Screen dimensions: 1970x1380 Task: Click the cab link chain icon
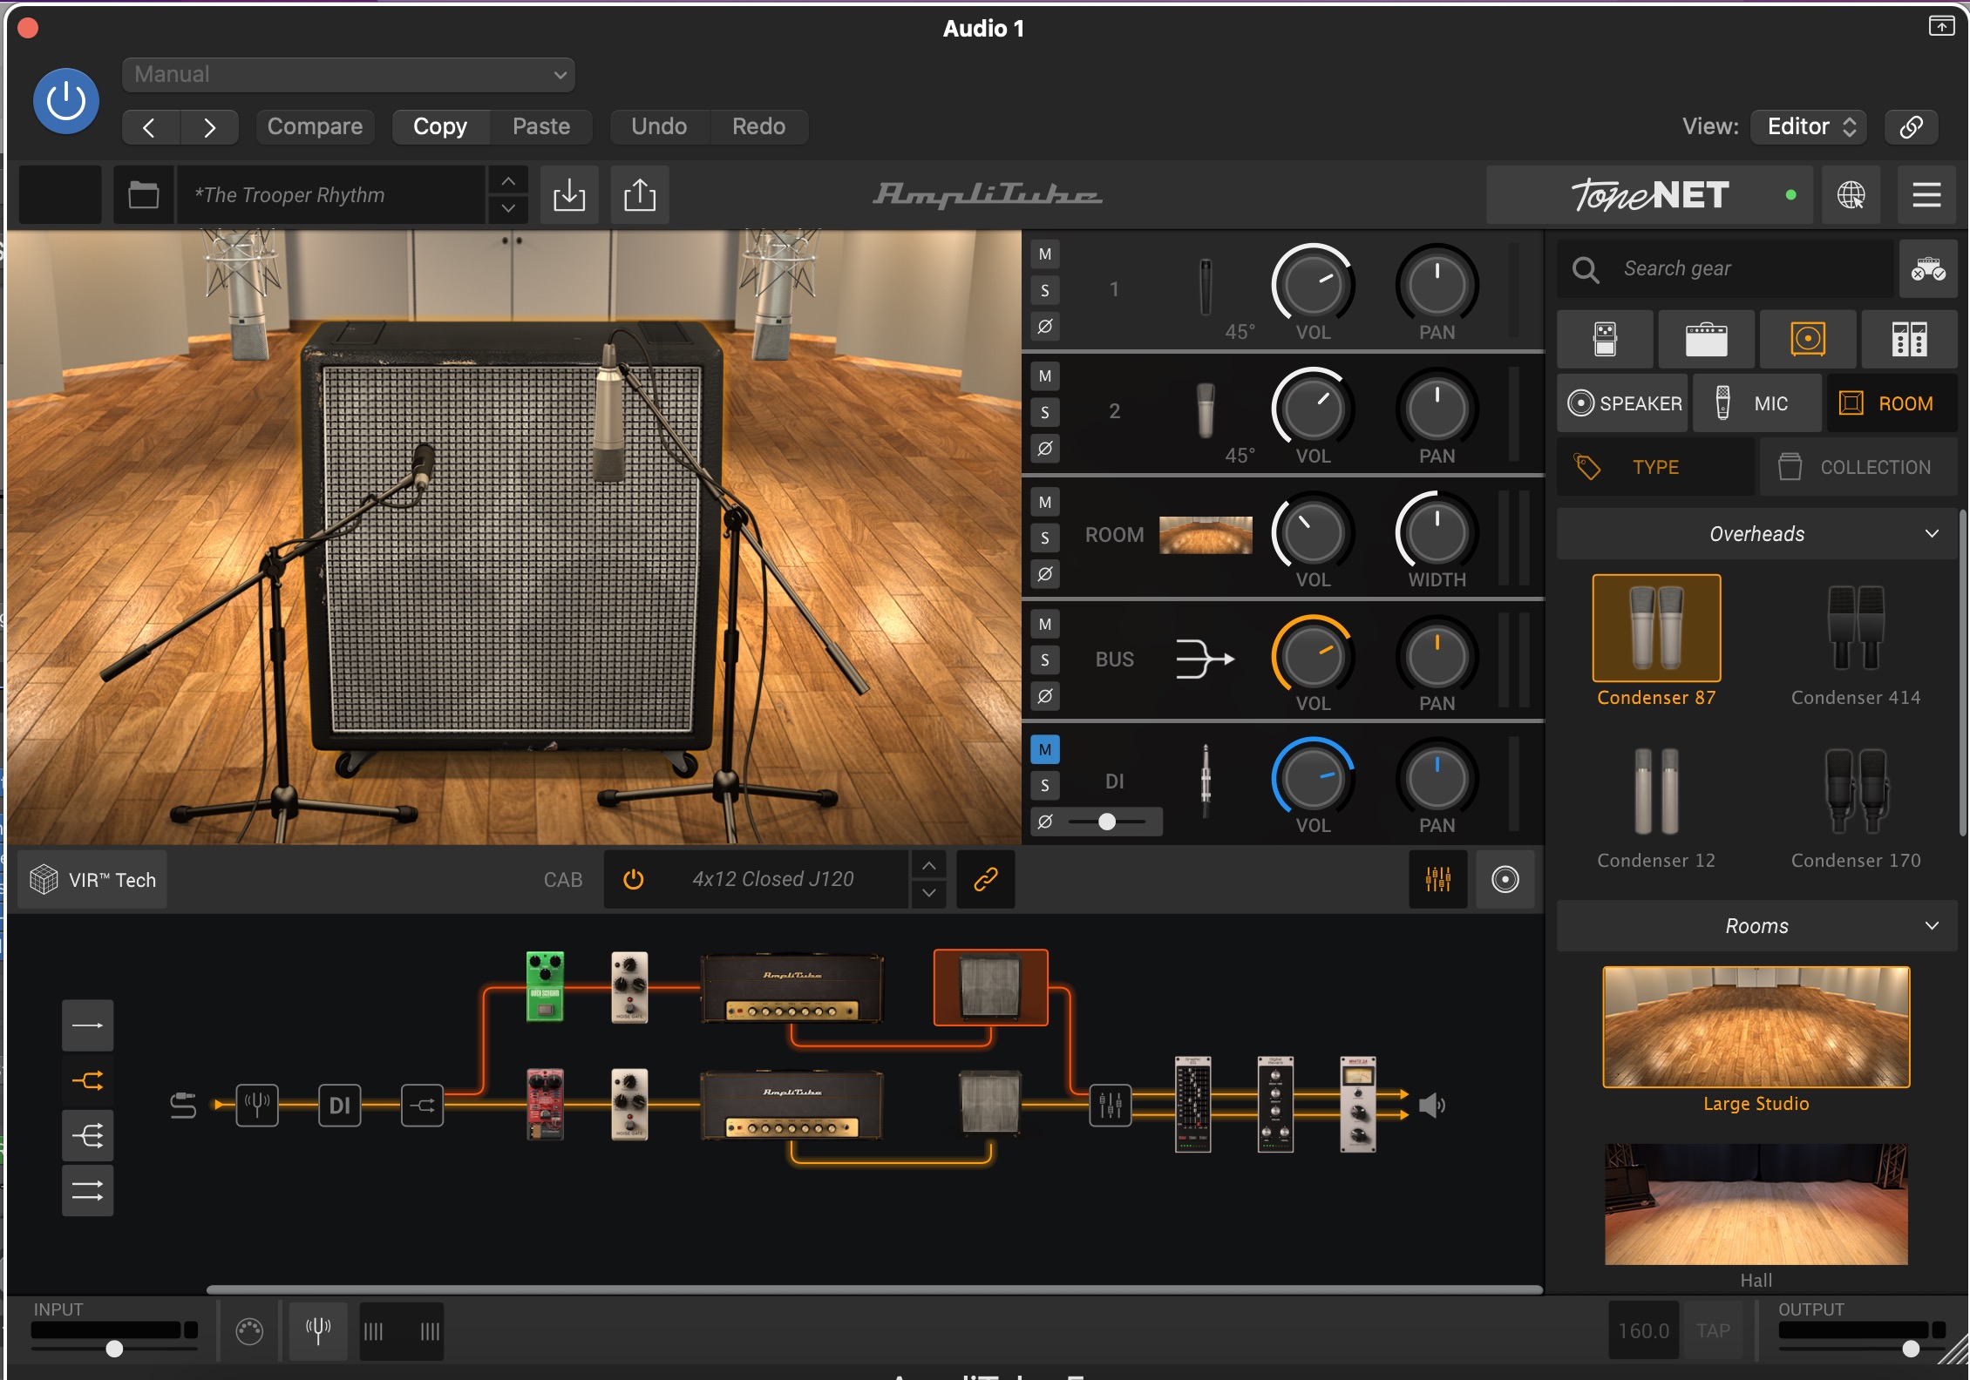pos(985,880)
